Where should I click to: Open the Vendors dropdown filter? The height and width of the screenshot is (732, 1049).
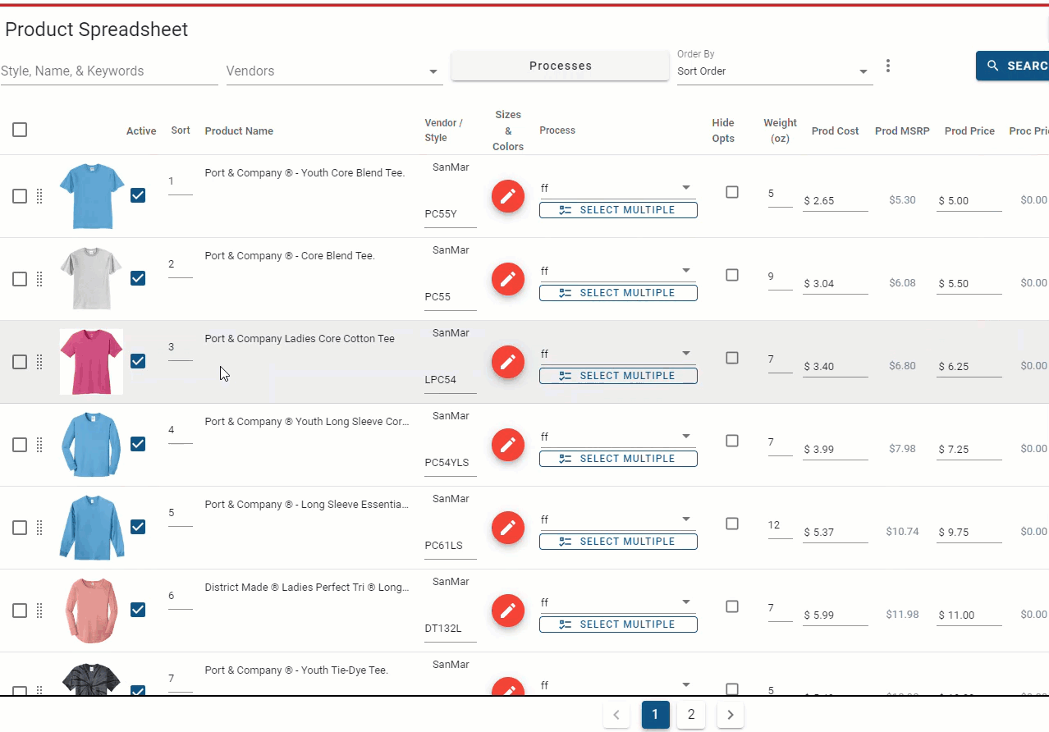[x=334, y=71]
